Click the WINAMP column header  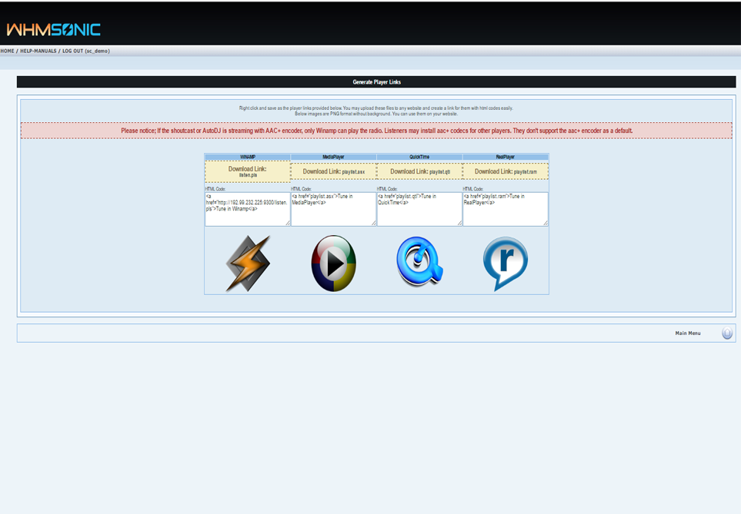pyautogui.click(x=248, y=157)
